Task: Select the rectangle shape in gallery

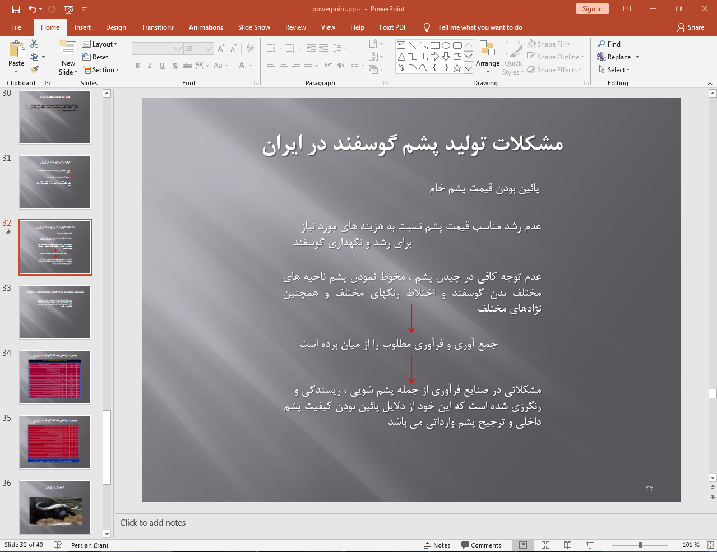Action: 434,45
